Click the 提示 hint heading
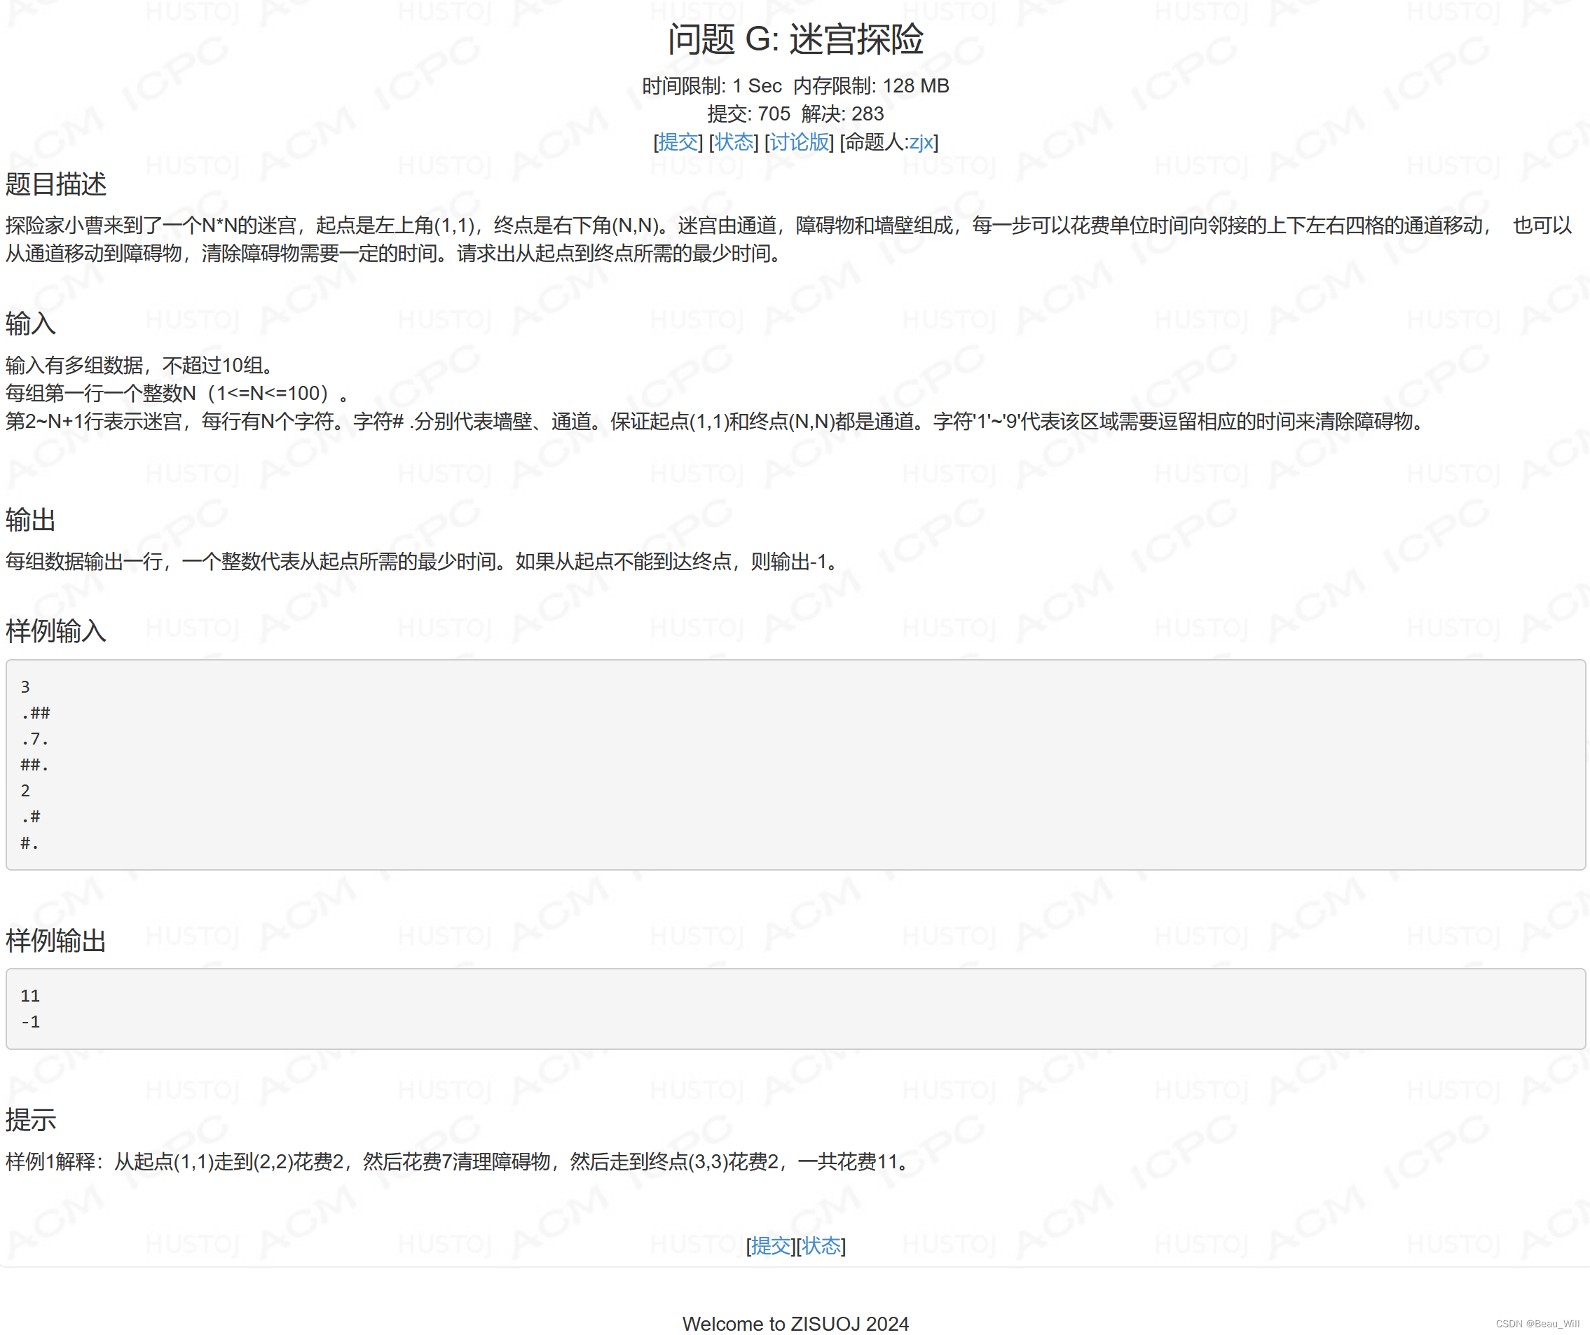 (x=30, y=1120)
